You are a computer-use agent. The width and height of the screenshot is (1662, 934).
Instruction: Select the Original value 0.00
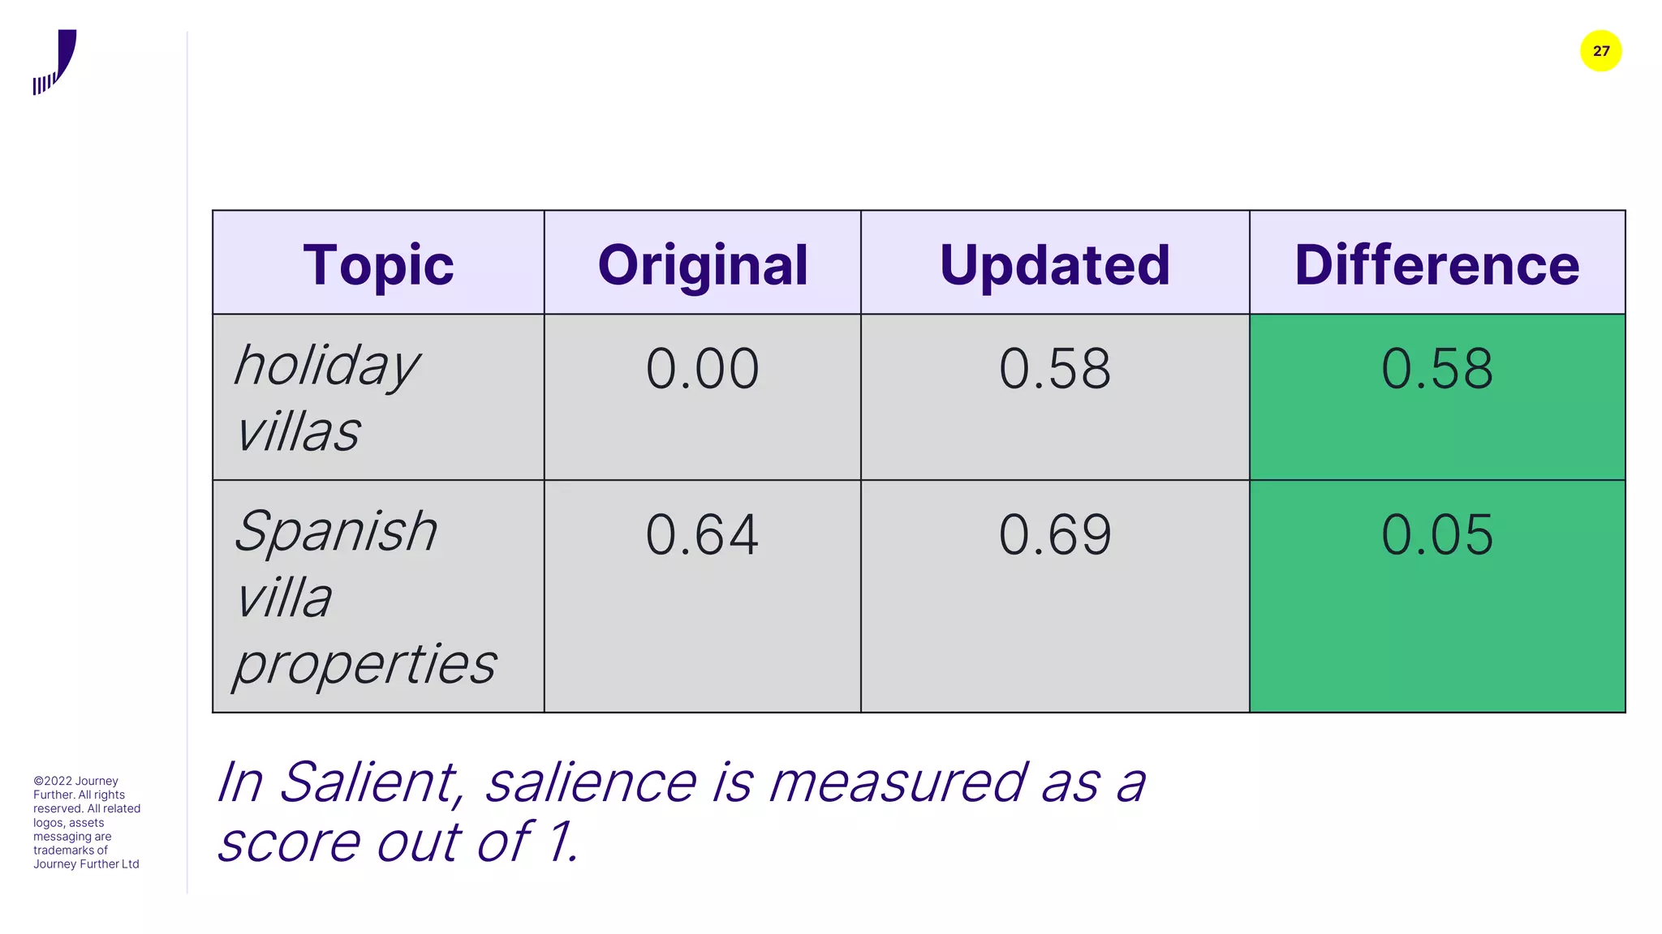point(702,369)
